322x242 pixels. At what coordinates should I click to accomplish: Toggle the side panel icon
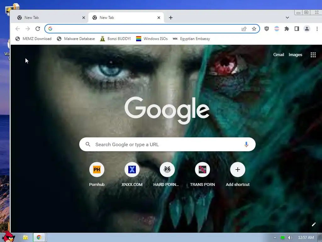297,29
